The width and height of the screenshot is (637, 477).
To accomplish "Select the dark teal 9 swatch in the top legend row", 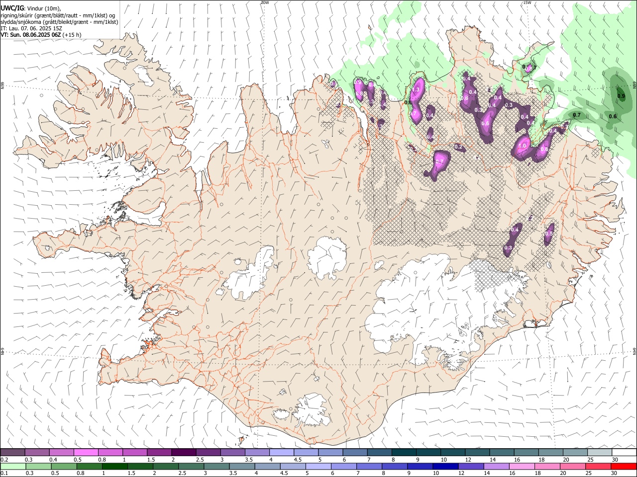I will [x=428, y=453].
